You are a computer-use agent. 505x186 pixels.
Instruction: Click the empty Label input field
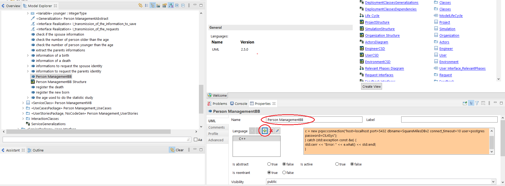449,120
